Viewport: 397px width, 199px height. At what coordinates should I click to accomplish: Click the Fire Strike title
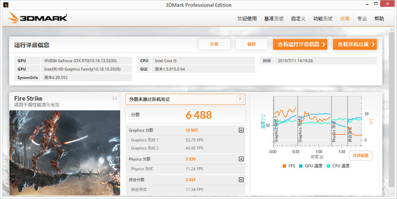28,98
